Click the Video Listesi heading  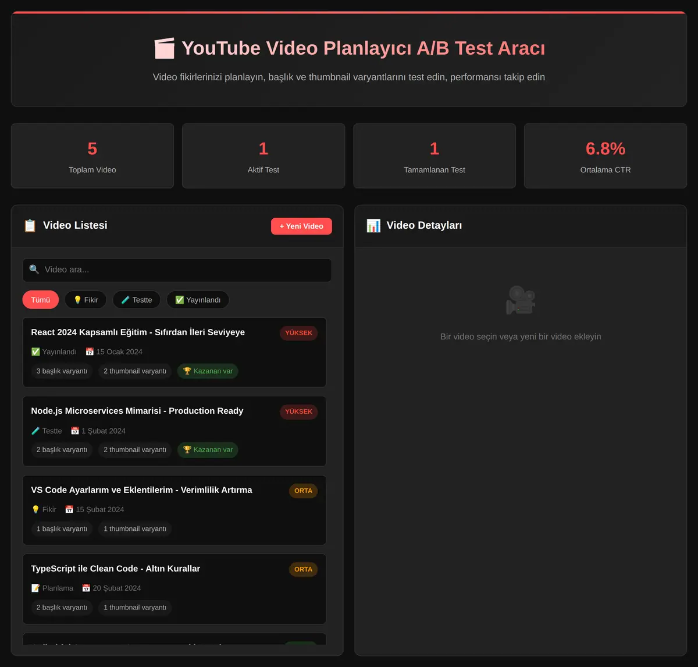[x=75, y=225]
